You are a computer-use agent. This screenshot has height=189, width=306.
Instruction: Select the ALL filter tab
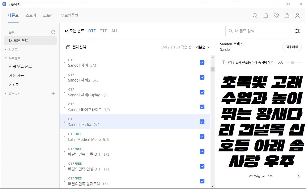click(115, 31)
